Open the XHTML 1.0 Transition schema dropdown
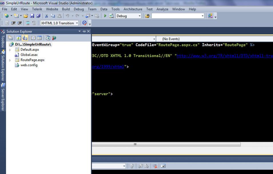Screen dimensions: 273x174 [x=77, y=23]
